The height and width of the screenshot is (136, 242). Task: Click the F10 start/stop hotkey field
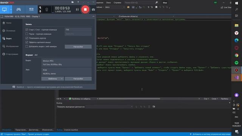pyautogui.click(x=78, y=29)
